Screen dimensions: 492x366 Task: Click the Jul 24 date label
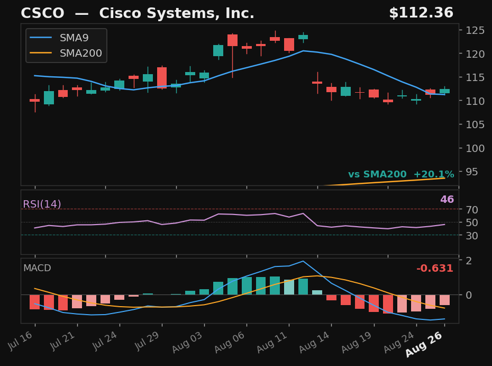tap(105, 341)
